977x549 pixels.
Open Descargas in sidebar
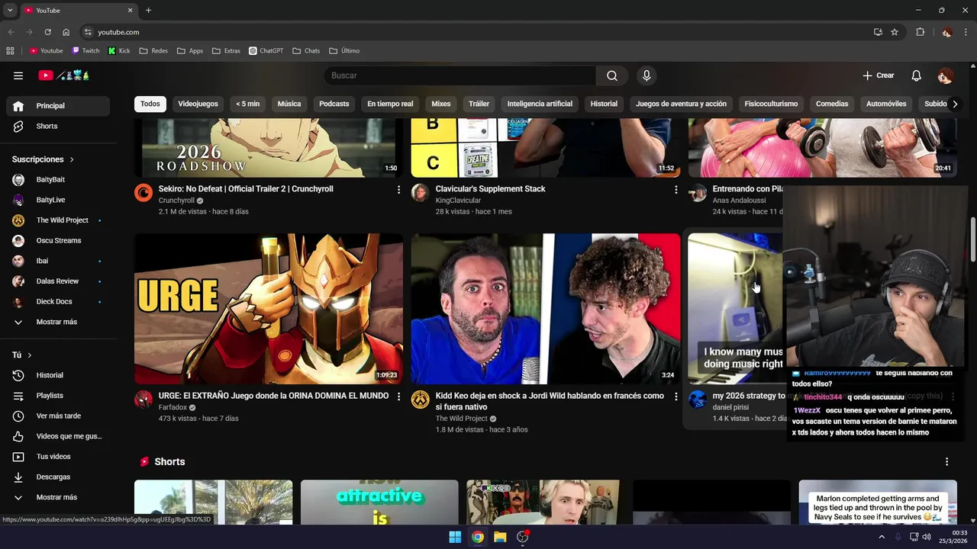[58, 477]
